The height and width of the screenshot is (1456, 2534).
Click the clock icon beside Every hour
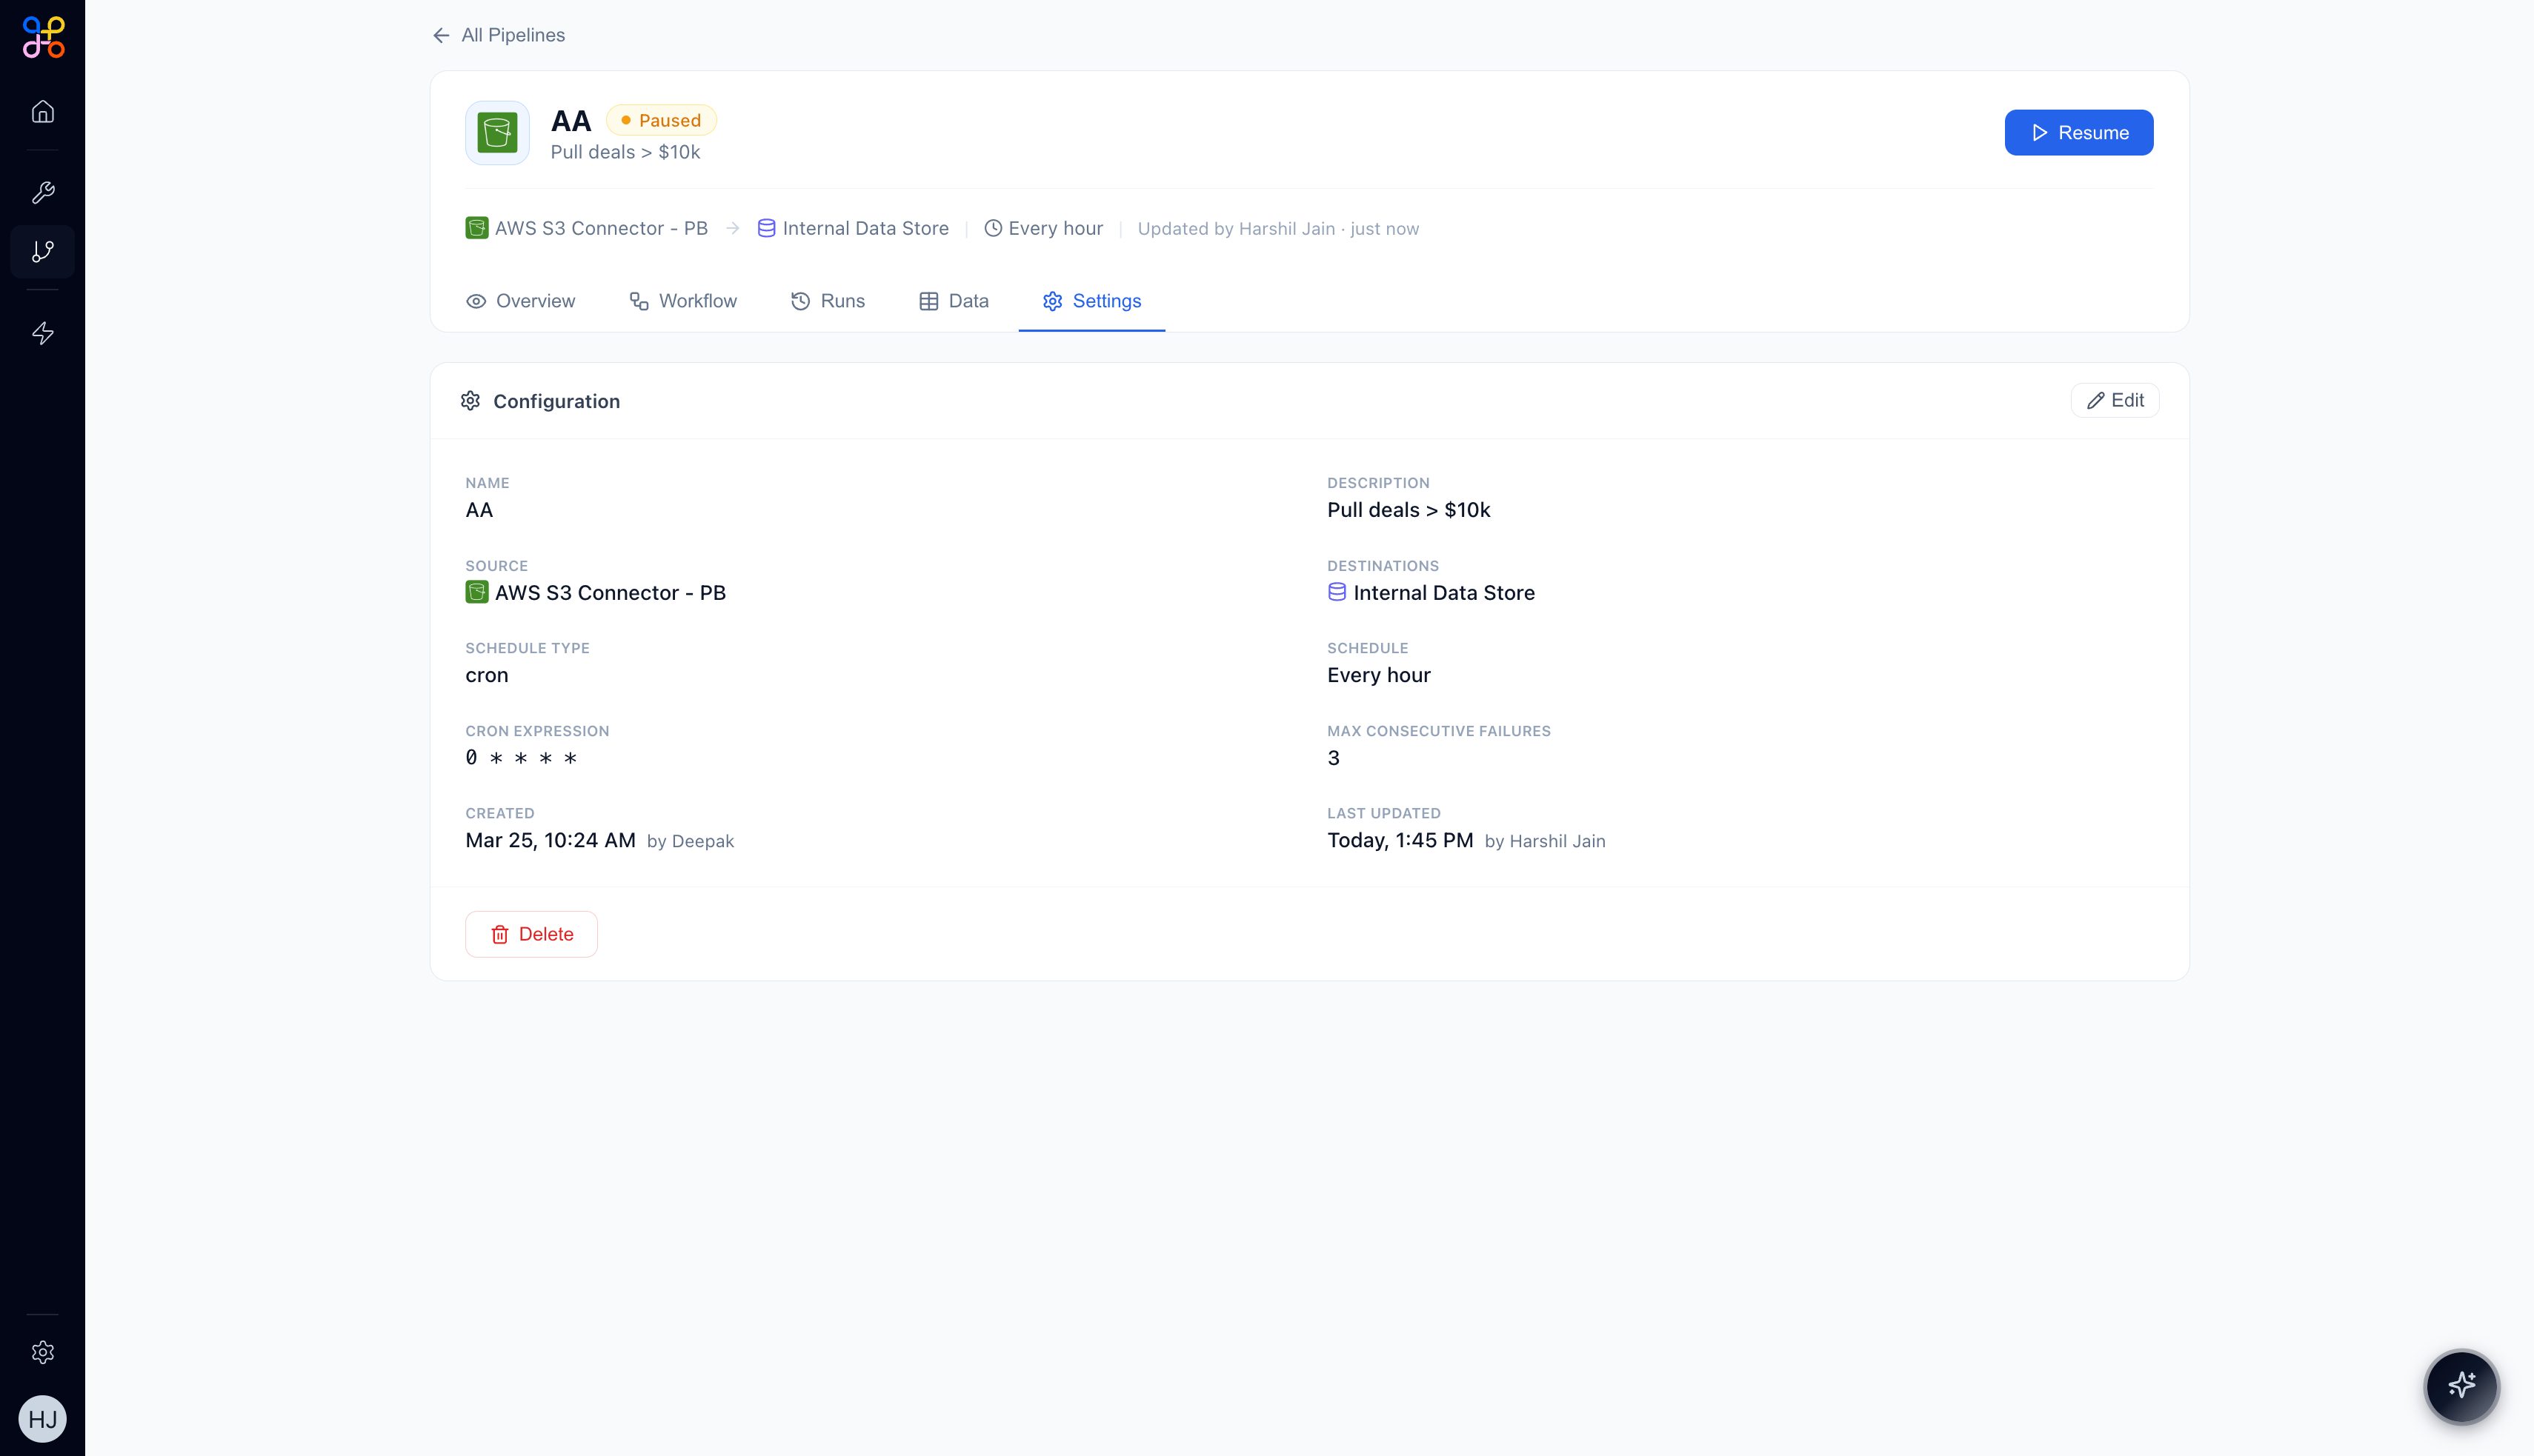click(x=994, y=228)
